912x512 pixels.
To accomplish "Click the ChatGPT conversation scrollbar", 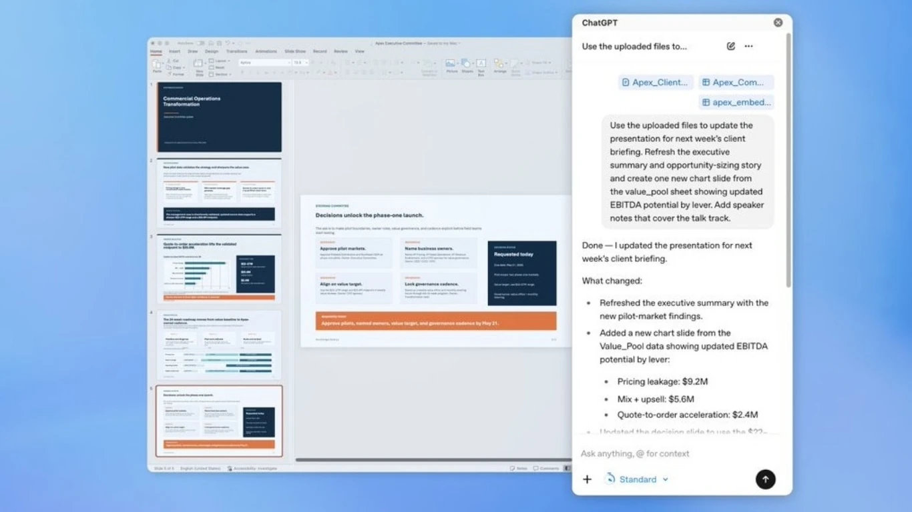I will [x=787, y=160].
